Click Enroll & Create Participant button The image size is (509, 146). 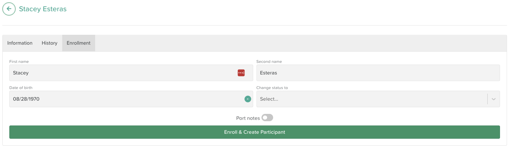tap(254, 132)
